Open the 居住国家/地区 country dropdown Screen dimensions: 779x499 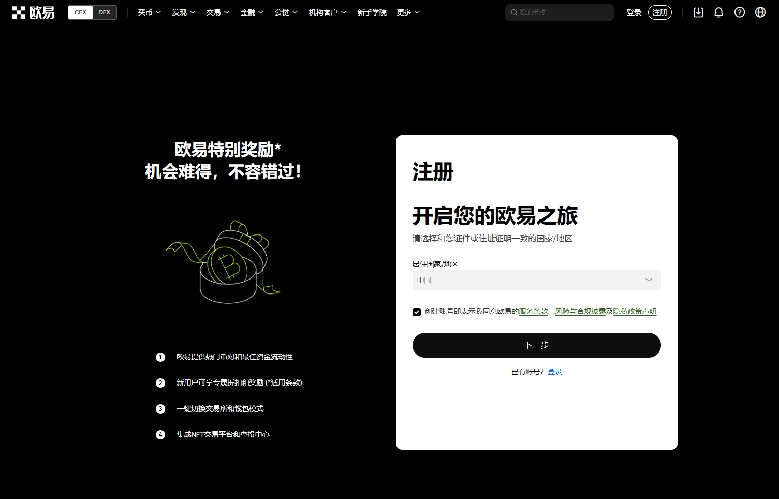coord(536,280)
